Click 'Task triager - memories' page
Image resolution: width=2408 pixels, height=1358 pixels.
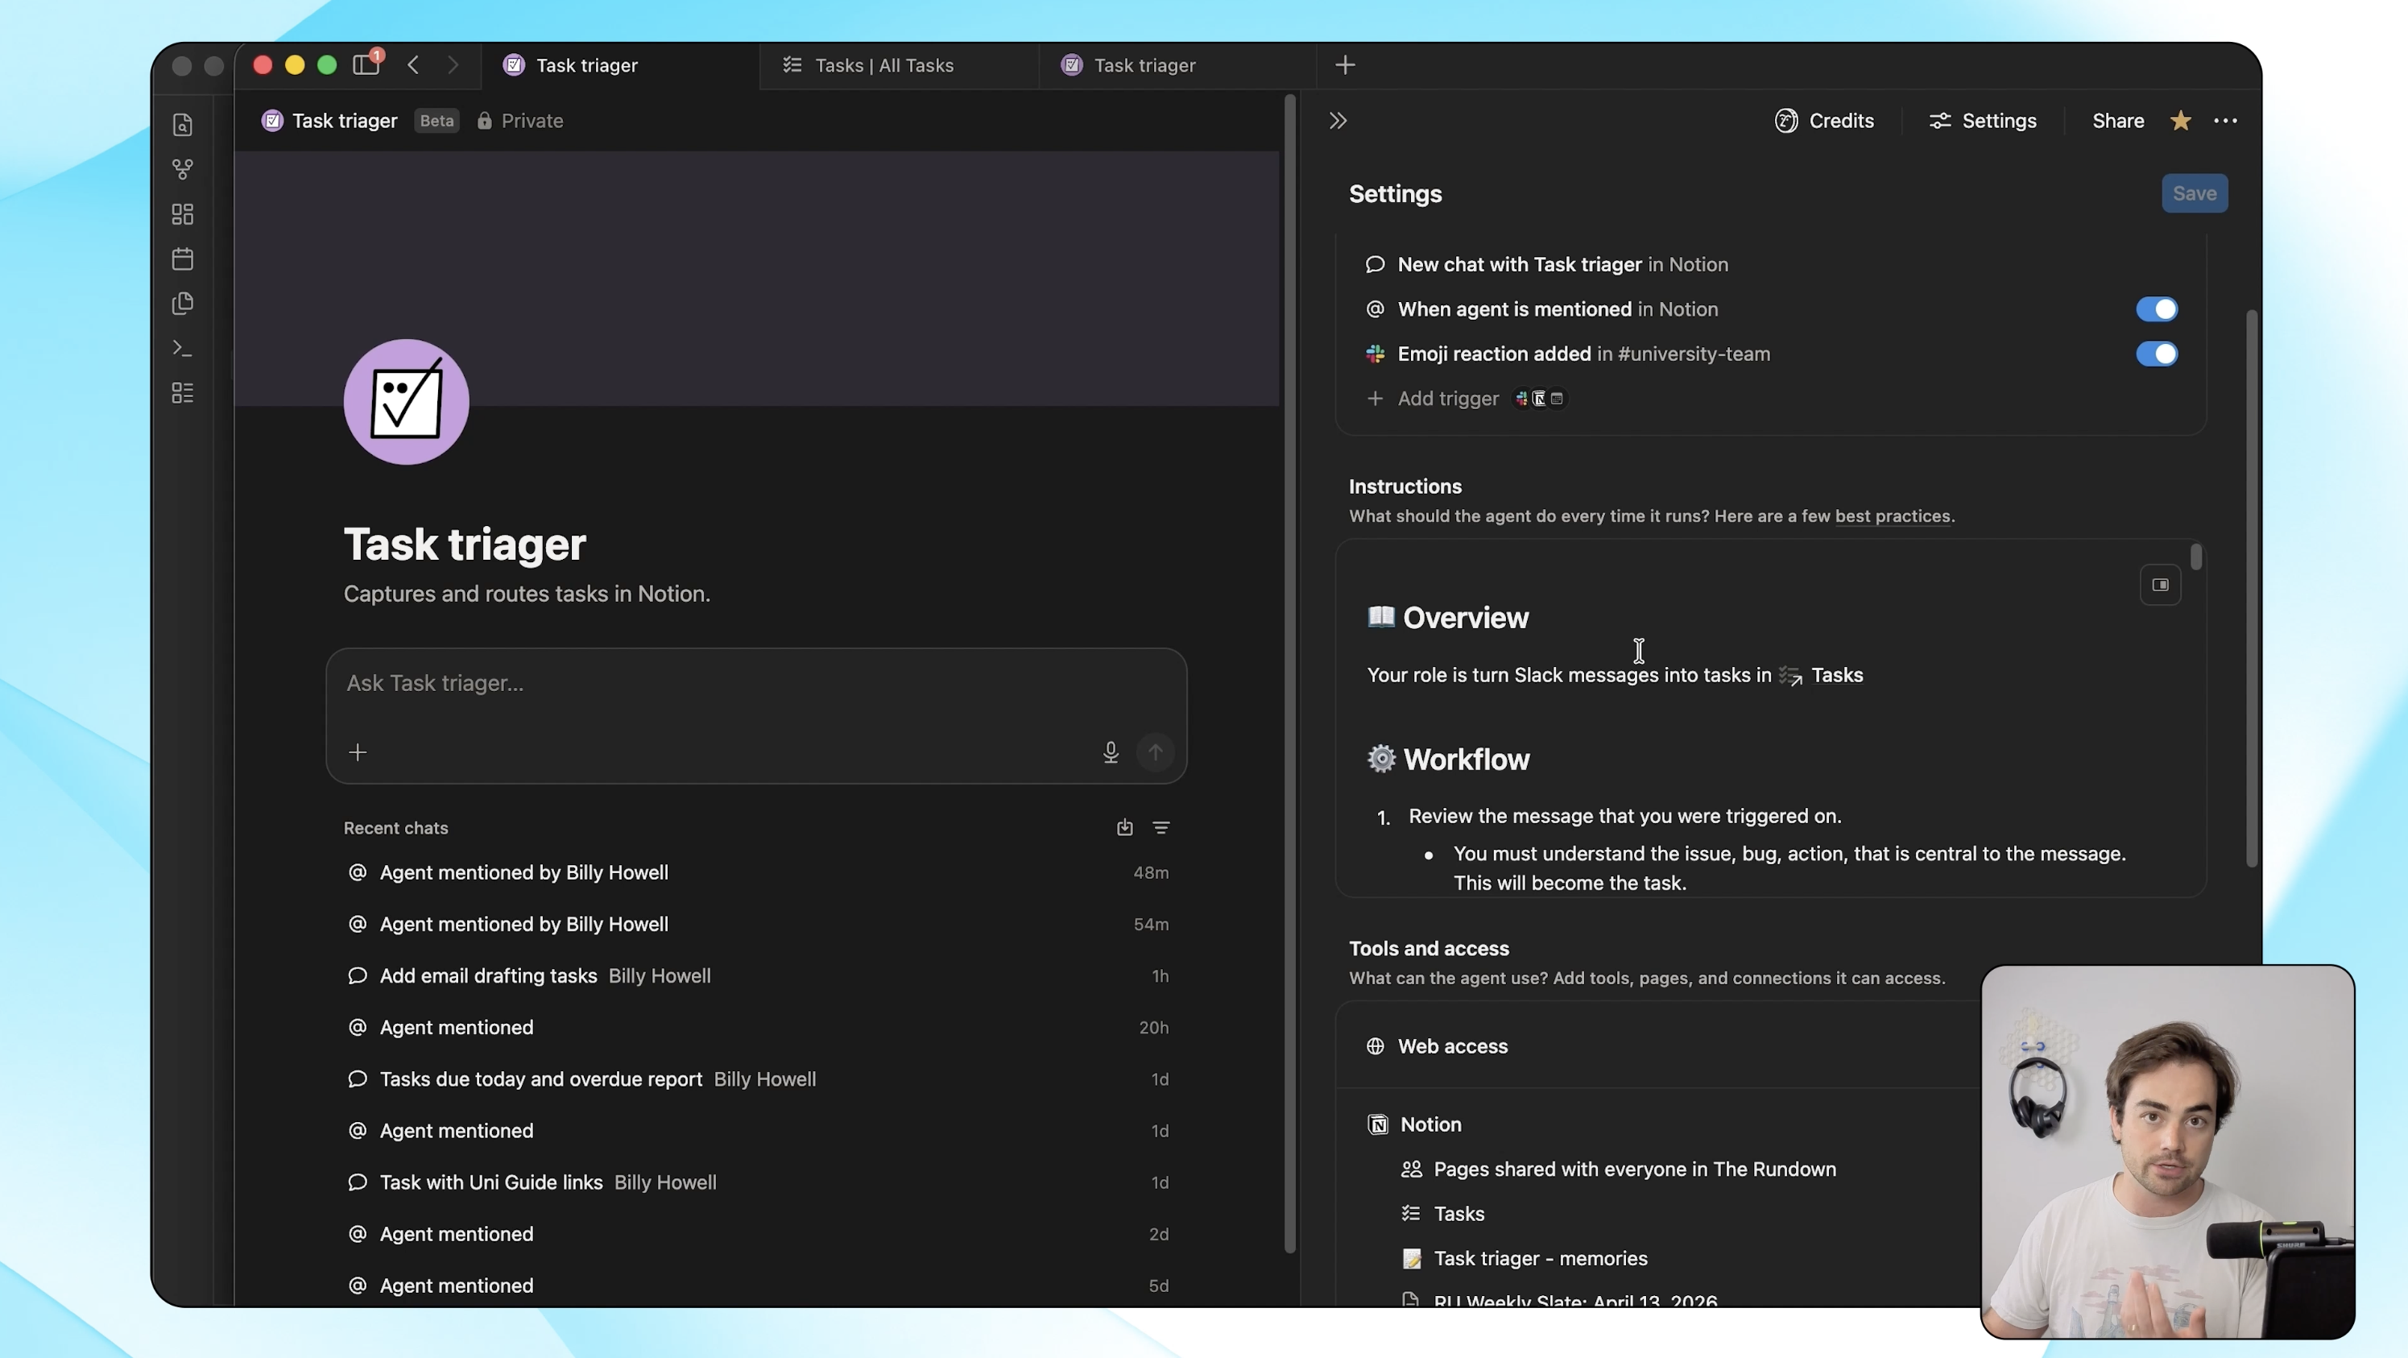click(1525, 1259)
